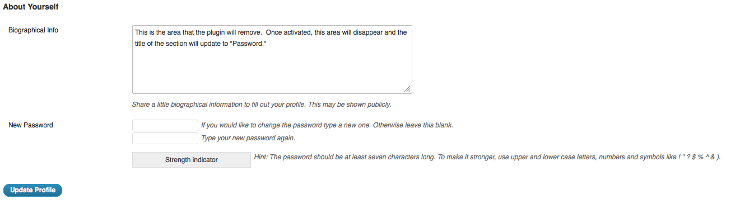Focus the retype new password field

pyautogui.click(x=165, y=138)
